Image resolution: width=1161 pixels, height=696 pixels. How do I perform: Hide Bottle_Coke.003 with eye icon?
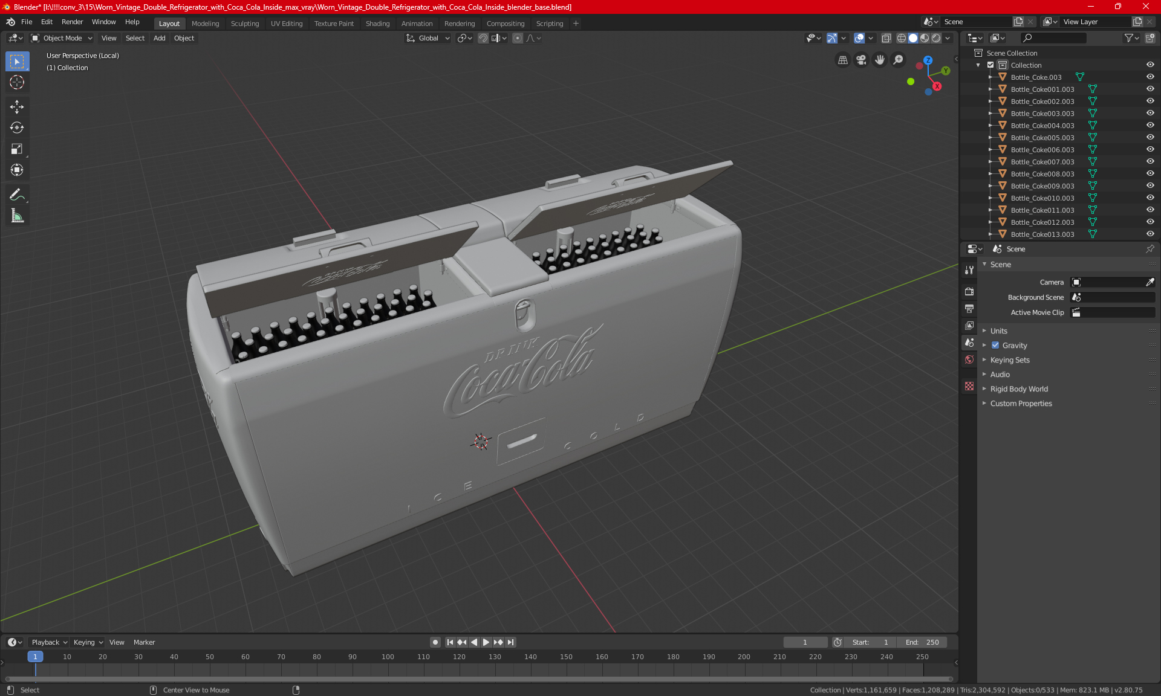pos(1150,77)
